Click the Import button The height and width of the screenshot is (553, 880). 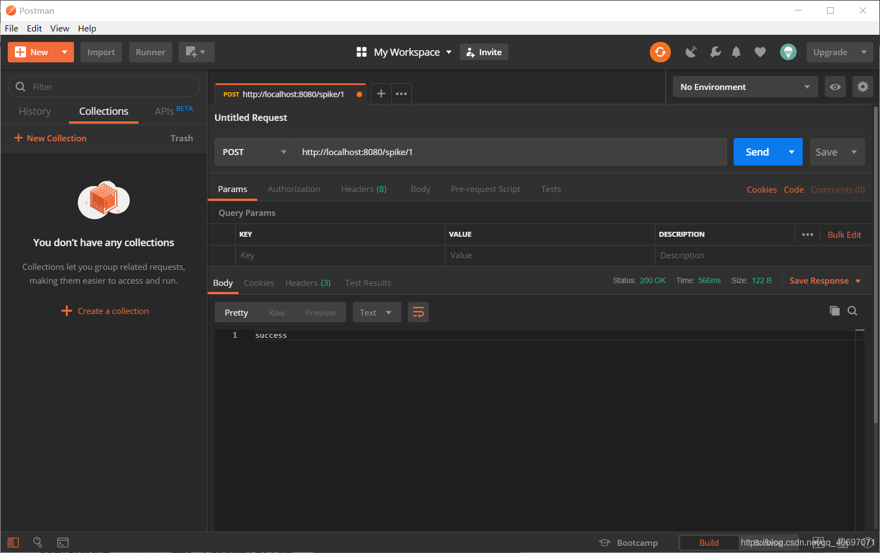click(x=101, y=52)
